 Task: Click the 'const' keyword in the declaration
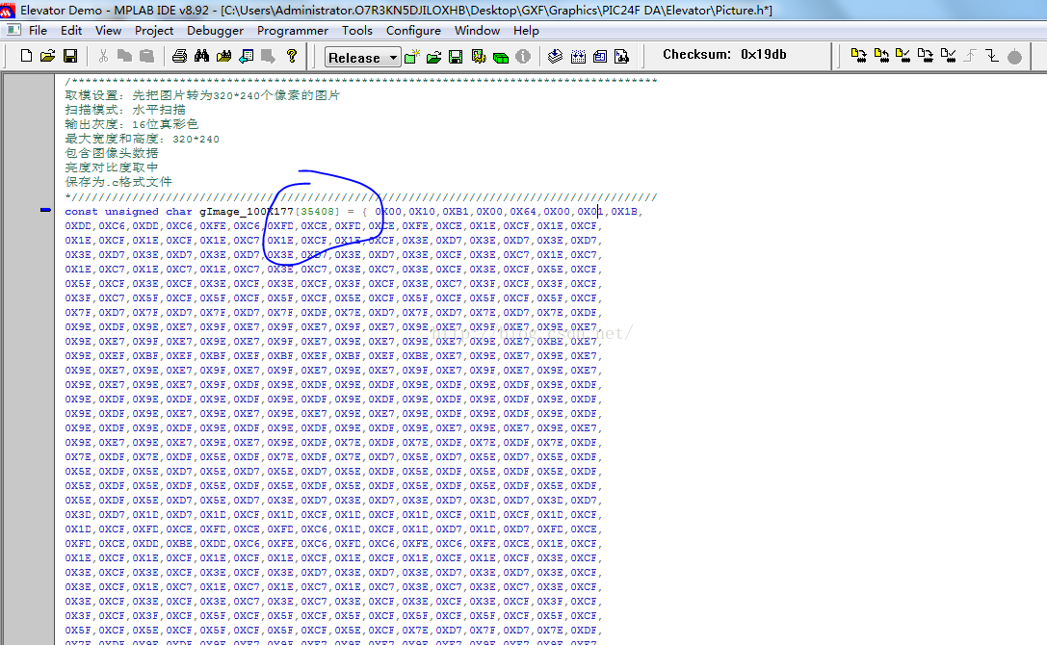(81, 212)
